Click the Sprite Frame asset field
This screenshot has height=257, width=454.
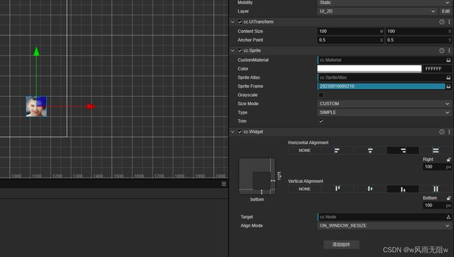pyautogui.click(x=381, y=86)
